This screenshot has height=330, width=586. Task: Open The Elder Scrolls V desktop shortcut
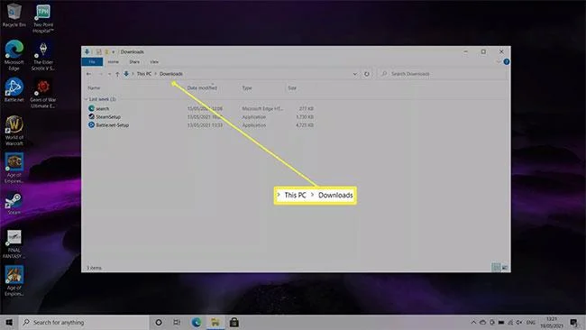point(43,56)
